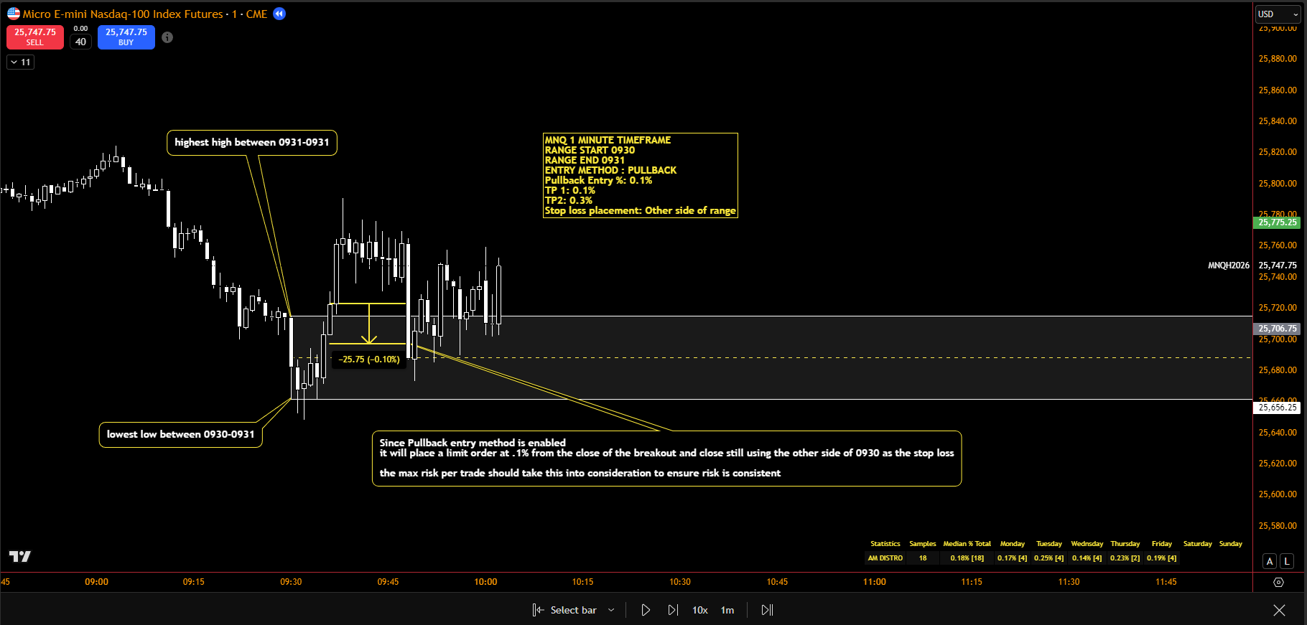
Task: Change the 1m replay interval
Action: tap(727, 610)
